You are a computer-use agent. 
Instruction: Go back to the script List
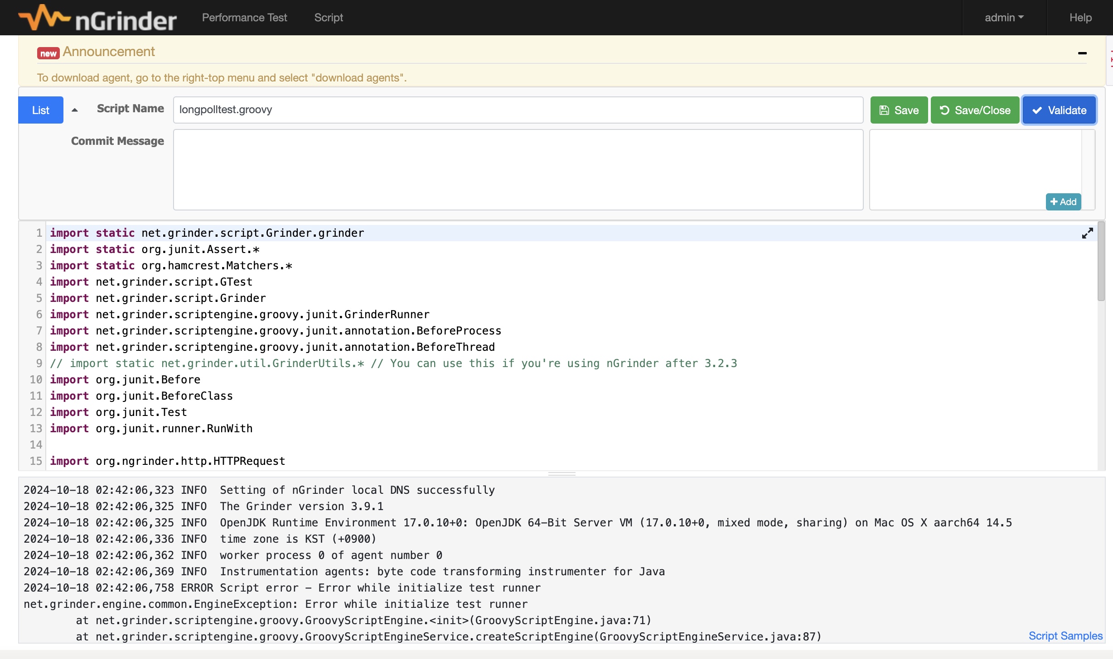point(41,110)
